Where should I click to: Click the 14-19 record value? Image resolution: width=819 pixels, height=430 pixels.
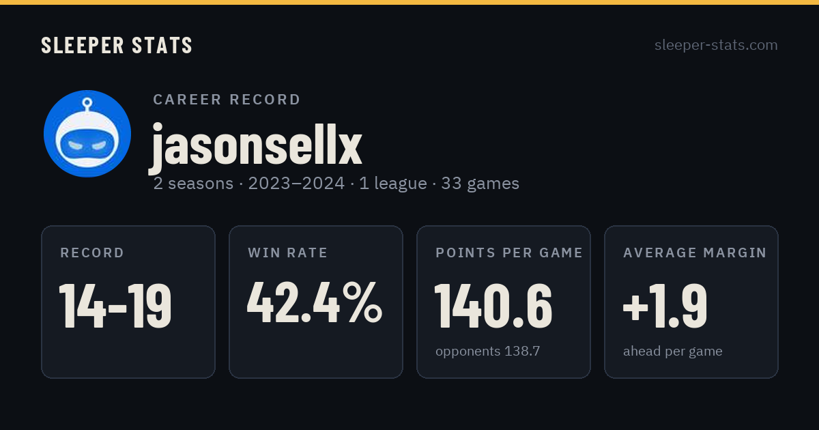pyautogui.click(x=115, y=306)
